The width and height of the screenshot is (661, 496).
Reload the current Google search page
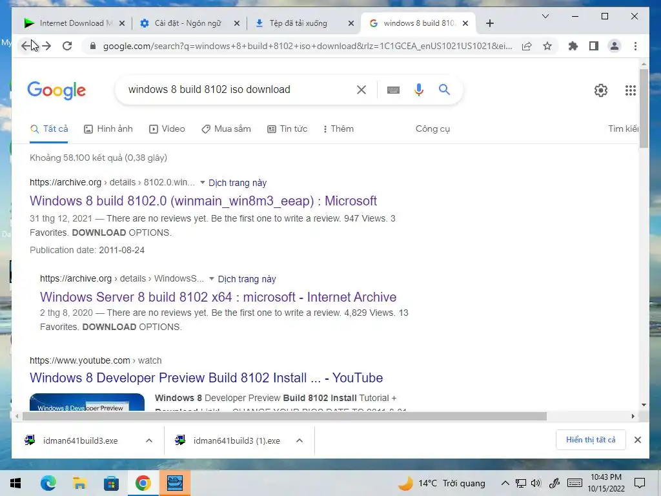tap(67, 46)
